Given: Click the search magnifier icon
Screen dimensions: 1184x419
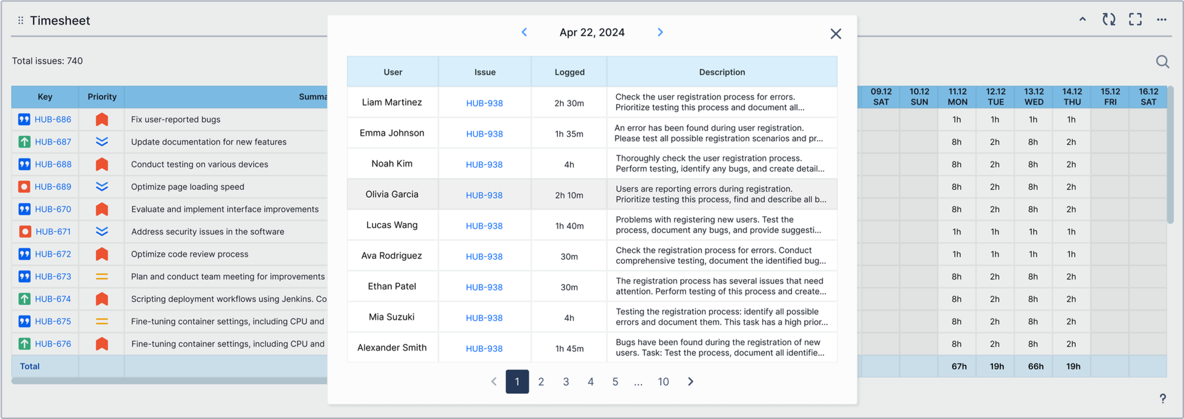Looking at the screenshot, I should pyautogui.click(x=1162, y=61).
